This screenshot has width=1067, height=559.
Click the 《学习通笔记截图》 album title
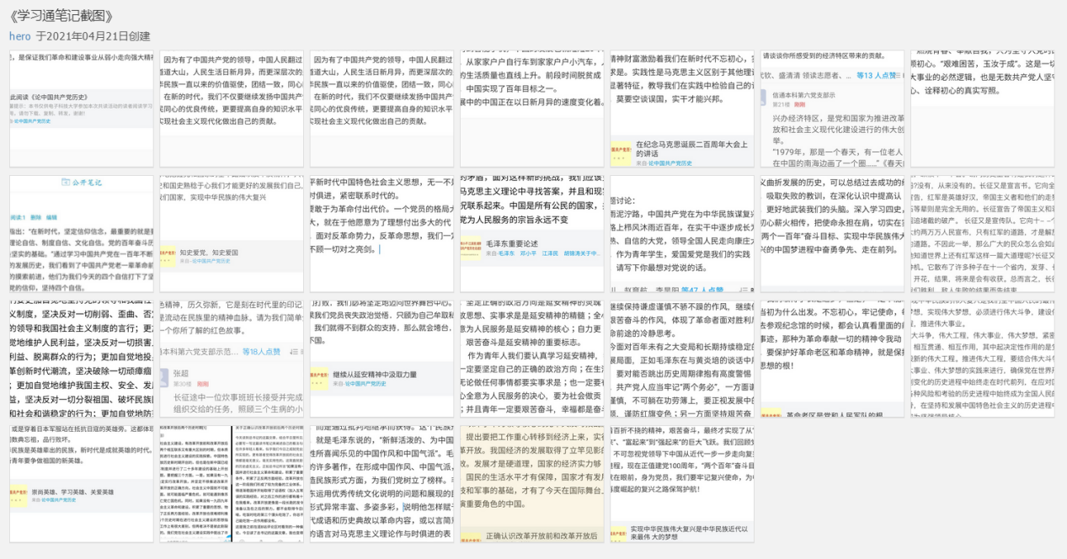coord(61,16)
